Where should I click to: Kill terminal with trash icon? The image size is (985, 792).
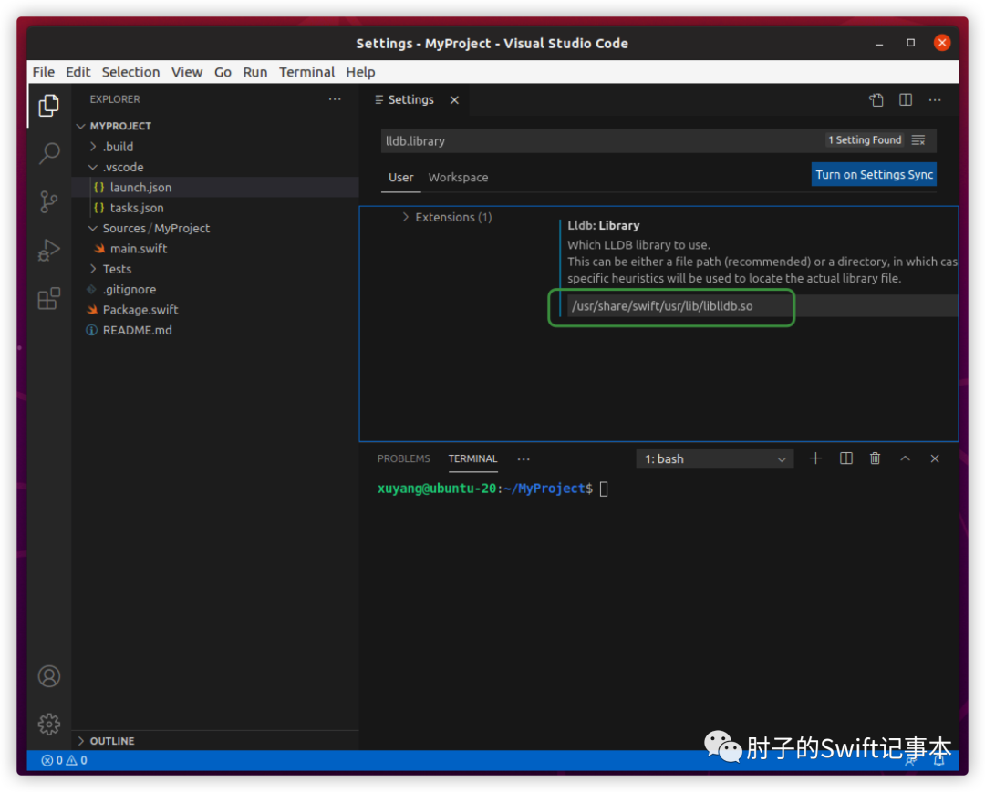coord(875,458)
